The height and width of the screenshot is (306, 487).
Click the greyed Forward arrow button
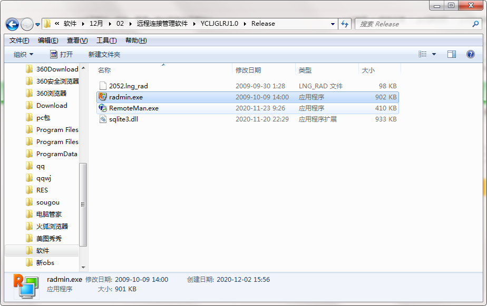point(27,24)
